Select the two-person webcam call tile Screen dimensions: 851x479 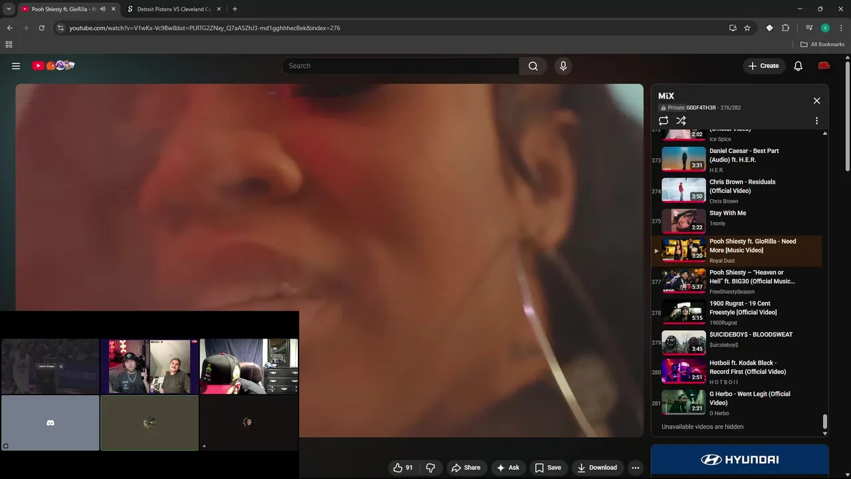[x=150, y=367]
